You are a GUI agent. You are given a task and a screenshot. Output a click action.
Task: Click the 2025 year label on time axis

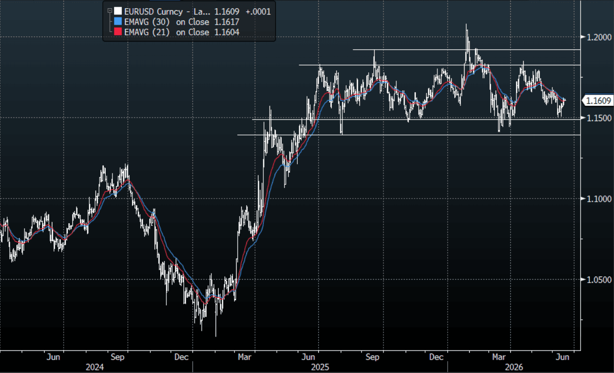(320, 367)
